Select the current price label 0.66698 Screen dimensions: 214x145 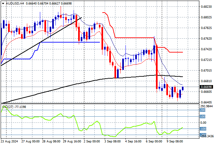(x=206, y=87)
